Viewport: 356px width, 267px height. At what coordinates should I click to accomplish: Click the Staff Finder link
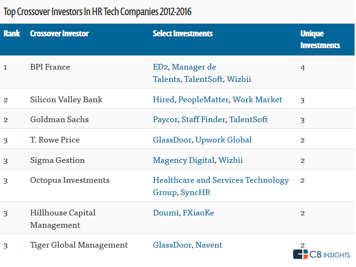(x=203, y=120)
